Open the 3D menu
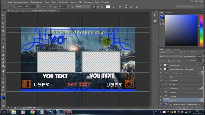205x115 pixels. [x=80, y=2]
